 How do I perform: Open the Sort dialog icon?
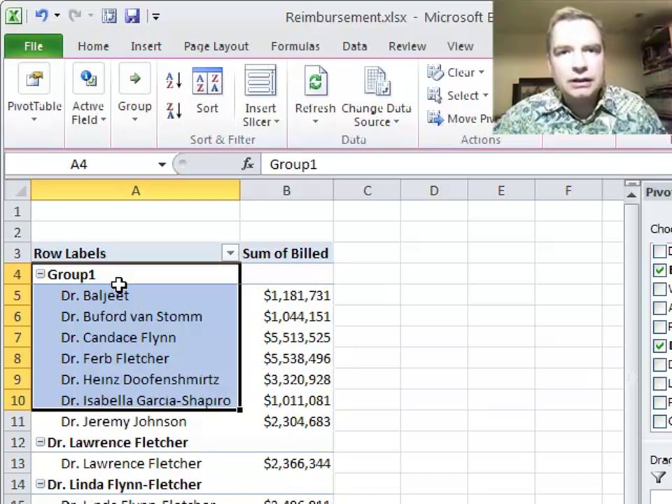(x=207, y=81)
